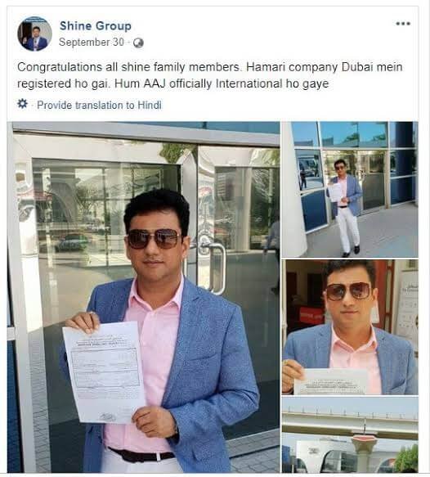This screenshot has width=430, height=477.
Task: Open the large photo of man holding document
Action: [143, 297]
